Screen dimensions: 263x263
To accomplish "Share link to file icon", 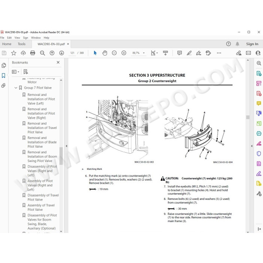I will (239, 53).
